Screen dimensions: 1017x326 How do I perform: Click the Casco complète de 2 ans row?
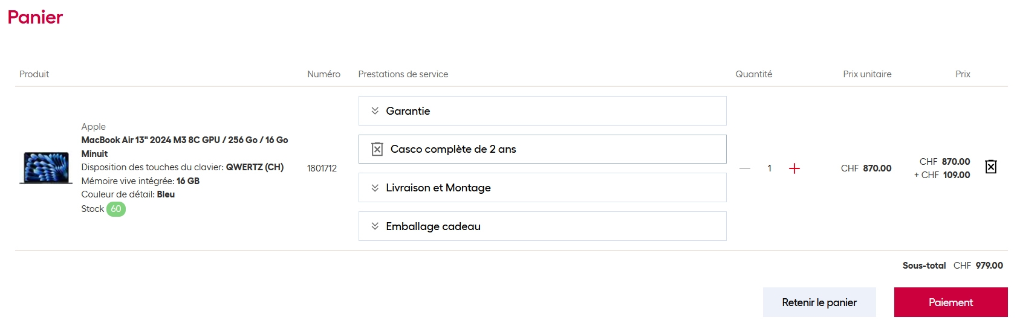pos(542,149)
